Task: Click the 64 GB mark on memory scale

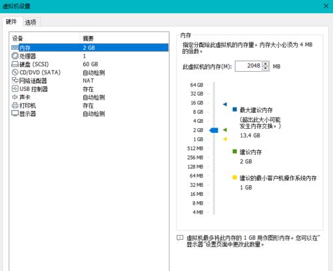Action: 196,85
